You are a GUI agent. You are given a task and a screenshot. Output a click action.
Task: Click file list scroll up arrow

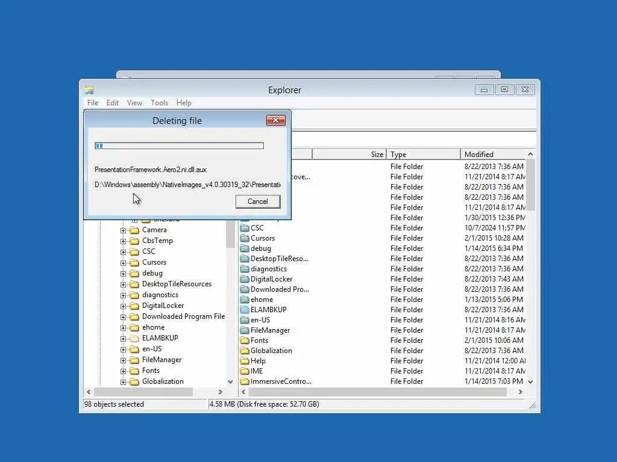(x=530, y=155)
